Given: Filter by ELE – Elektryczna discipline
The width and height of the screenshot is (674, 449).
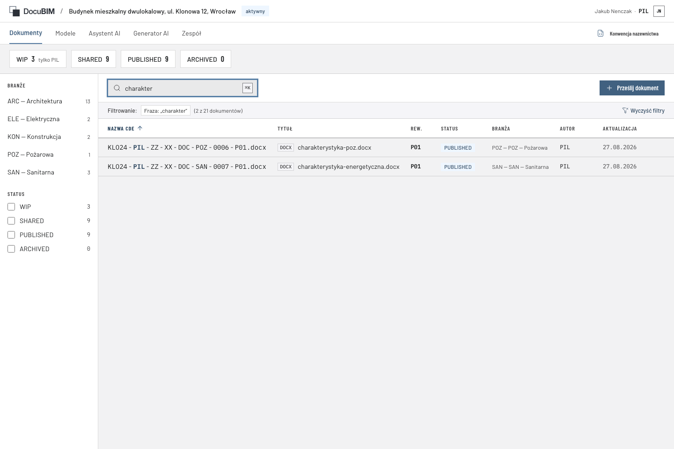Looking at the screenshot, I should pyautogui.click(x=49, y=119).
